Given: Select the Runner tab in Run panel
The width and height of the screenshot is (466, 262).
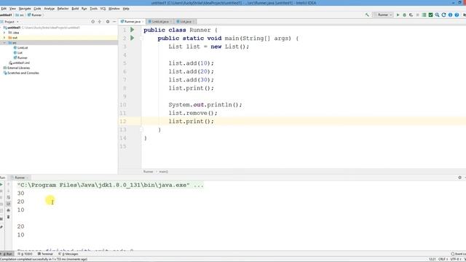Looking at the screenshot, I should pos(20,178).
